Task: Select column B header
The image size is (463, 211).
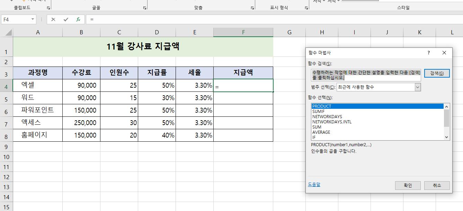Action: (81, 32)
